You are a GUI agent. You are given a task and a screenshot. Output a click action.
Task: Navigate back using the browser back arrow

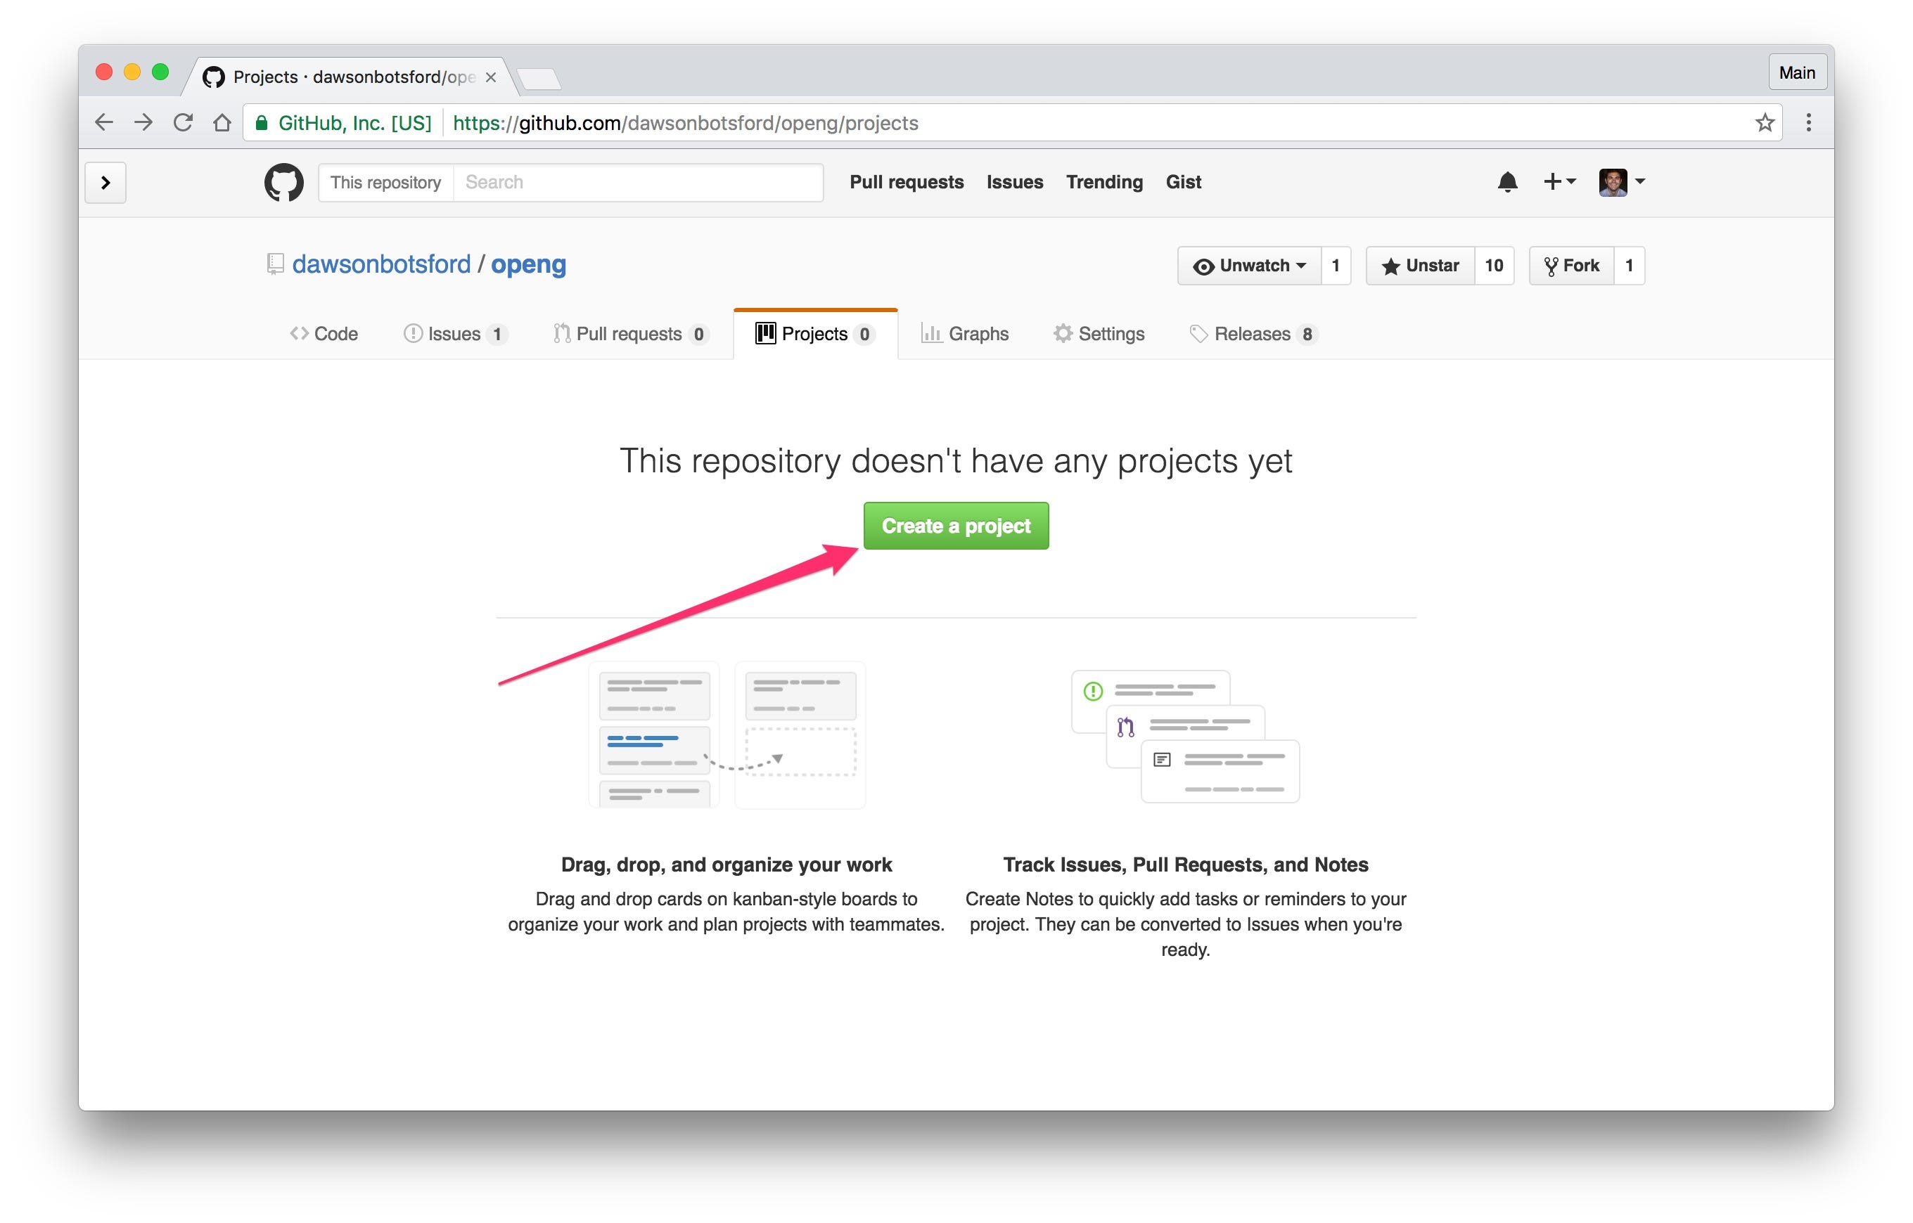pos(104,122)
